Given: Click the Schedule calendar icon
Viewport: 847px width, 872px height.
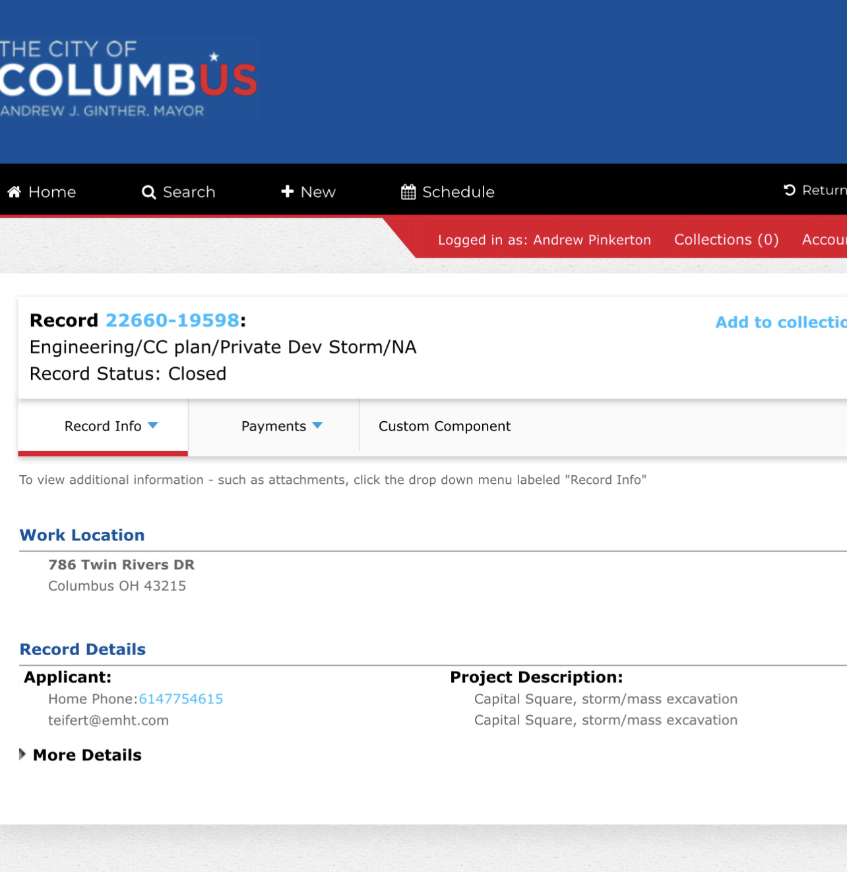Looking at the screenshot, I should tap(408, 192).
